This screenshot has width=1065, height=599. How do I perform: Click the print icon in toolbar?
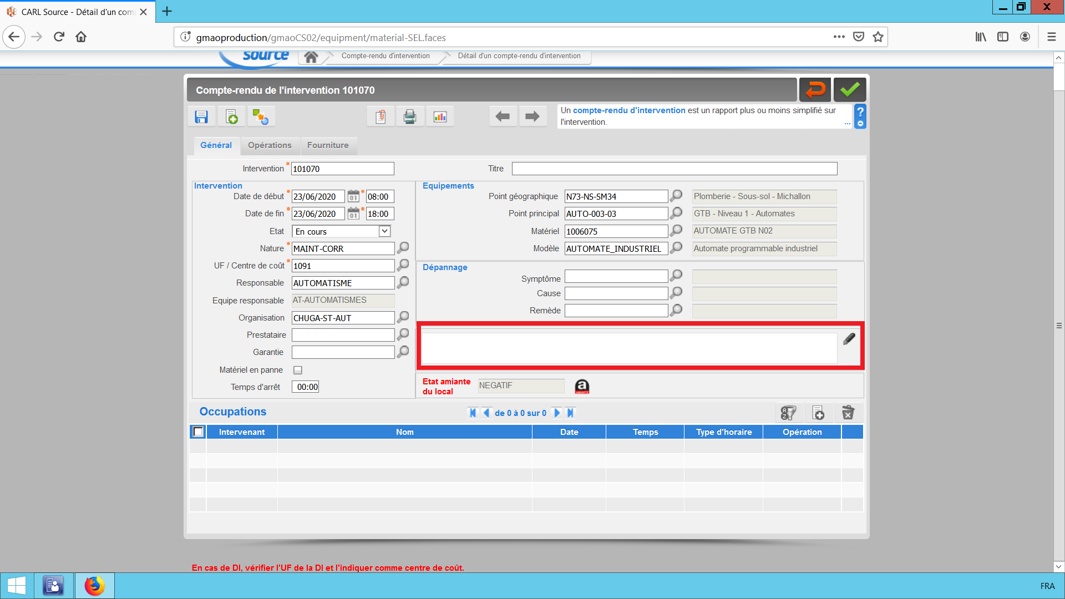pyautogui.click(x=410, y=116)
